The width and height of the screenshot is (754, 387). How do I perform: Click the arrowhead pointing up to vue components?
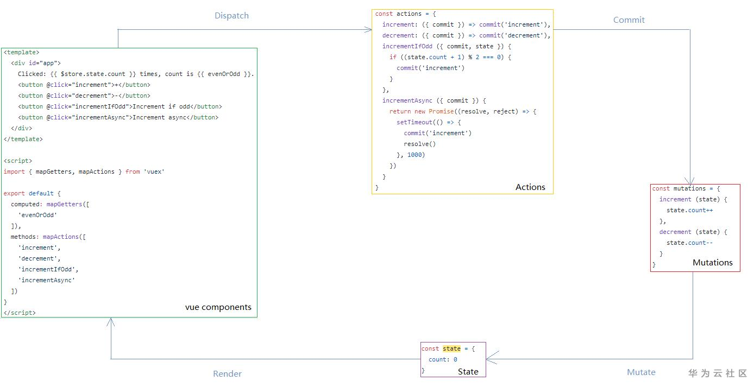click(x=111, y=322)
